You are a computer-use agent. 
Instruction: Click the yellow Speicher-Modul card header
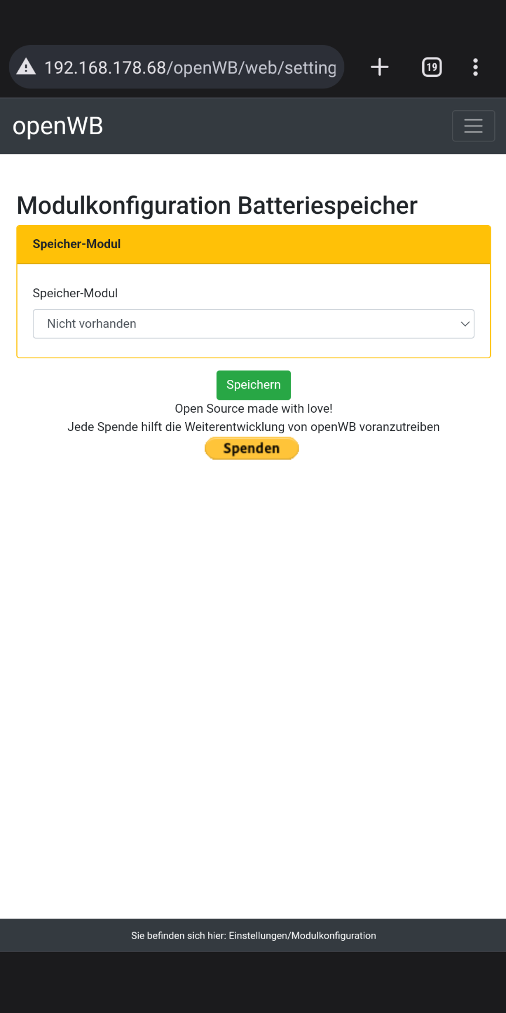tap(253, 244)
